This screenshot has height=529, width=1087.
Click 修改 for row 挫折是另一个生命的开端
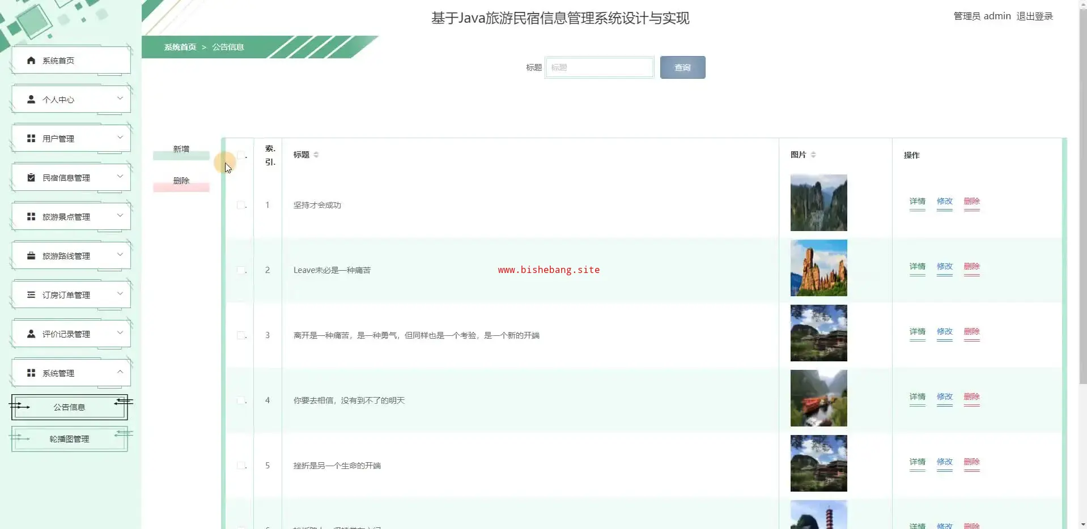point(945,462)
